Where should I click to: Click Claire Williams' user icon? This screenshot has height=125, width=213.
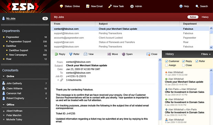pyautogui.click(x=4, y=88)
